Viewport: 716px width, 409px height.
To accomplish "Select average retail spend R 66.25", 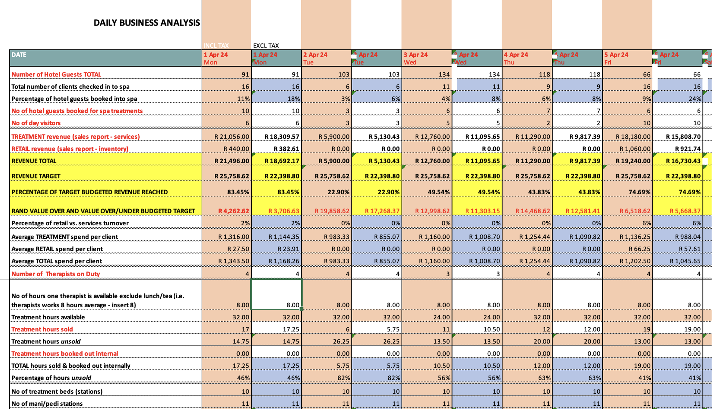I will pos(639,249).
